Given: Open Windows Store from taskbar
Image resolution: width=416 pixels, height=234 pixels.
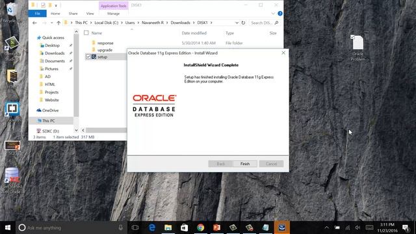Looking at the screenshot, I should click(x=184, y=227).
